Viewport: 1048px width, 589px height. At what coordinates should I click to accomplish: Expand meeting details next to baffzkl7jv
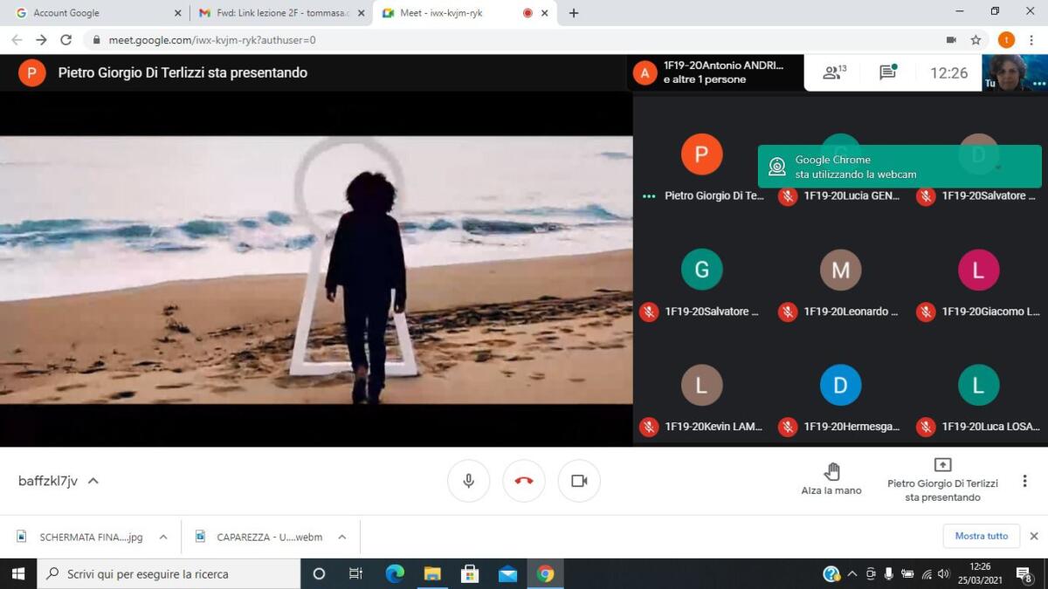click(x=93, y=481)
